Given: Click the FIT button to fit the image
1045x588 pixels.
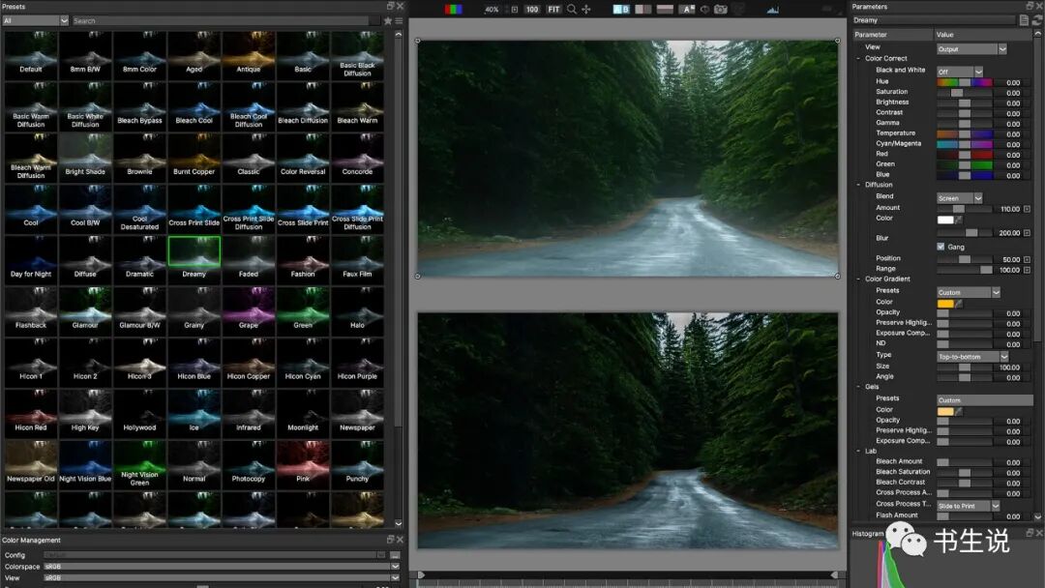Looking at the screenshot, I should coord(552,8).
